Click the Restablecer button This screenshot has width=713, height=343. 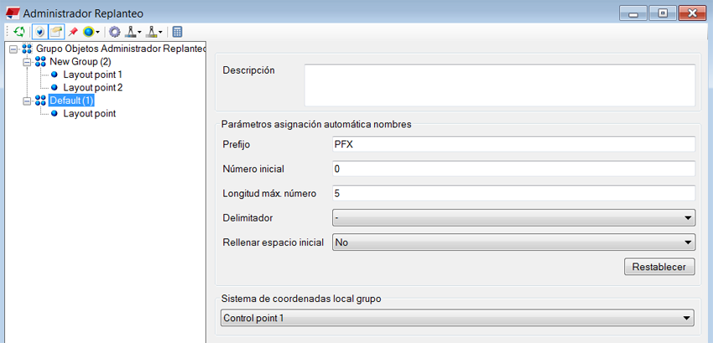(659, 267)
